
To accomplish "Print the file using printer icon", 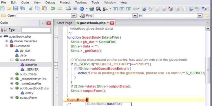I will click(68, 9).
